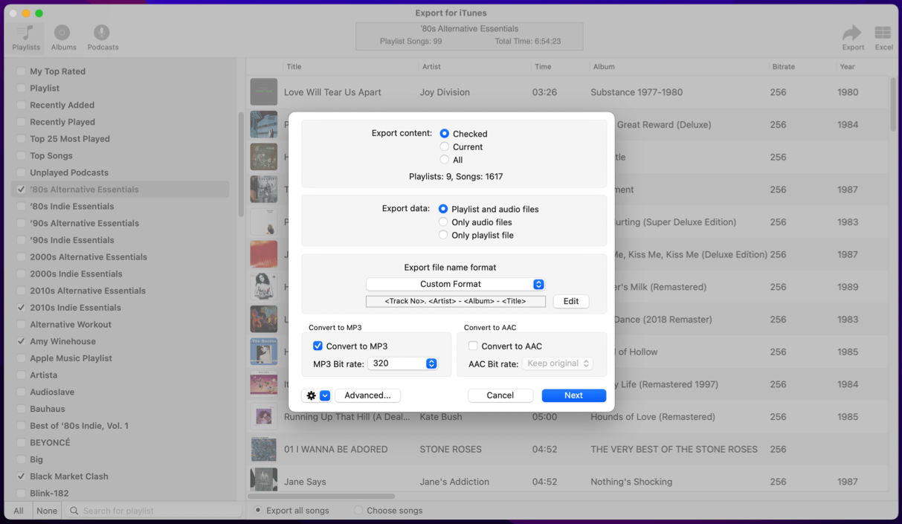
Task: Click the gear settings icon in dialog
Action: pos(311,395)
